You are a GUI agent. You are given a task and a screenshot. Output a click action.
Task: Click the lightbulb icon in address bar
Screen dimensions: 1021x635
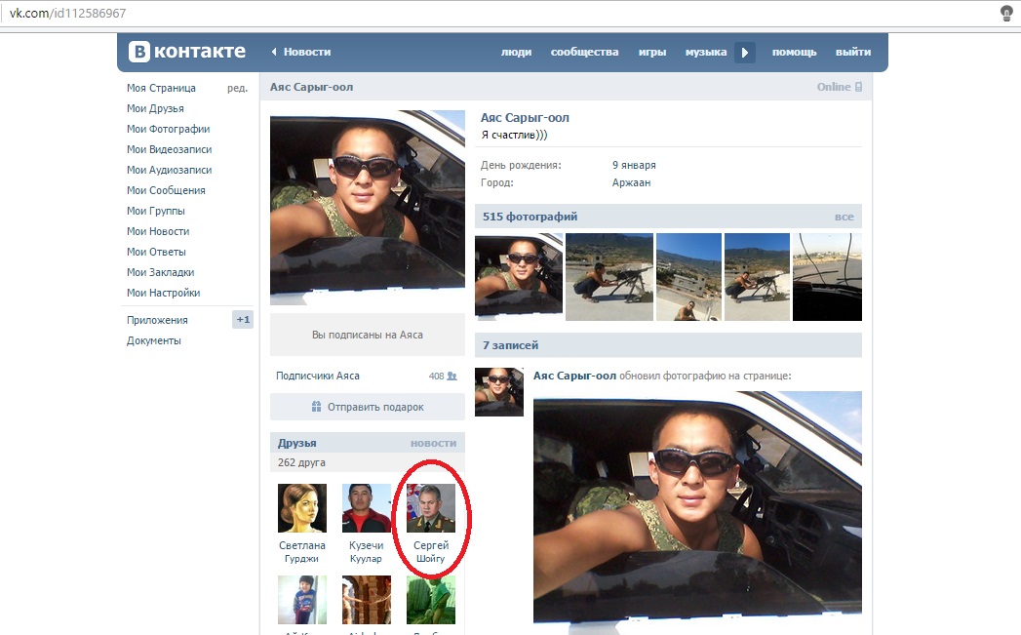[1006, 13]
